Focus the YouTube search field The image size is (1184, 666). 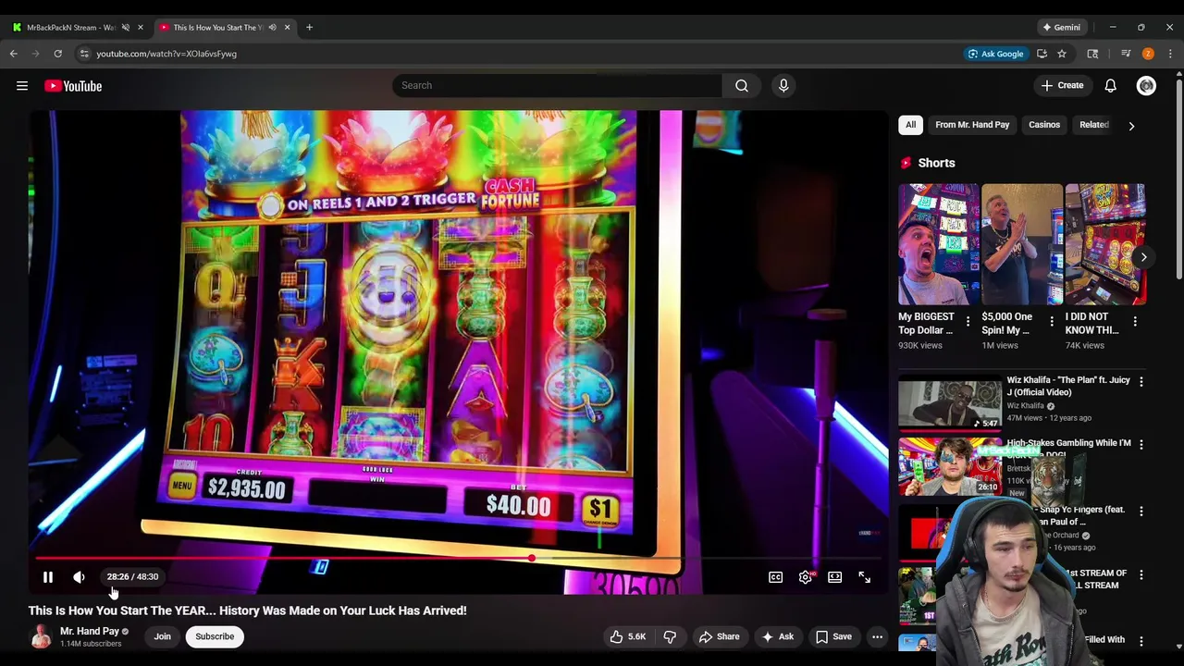(558, 86)
